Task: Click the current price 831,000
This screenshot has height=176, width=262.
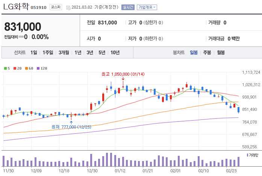Action: (x=23, y=27)
